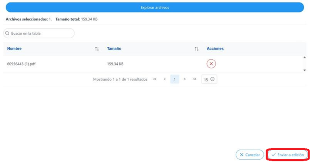Click the magnifying glass search icon
The image size is (318, 167).
[7, 33]
